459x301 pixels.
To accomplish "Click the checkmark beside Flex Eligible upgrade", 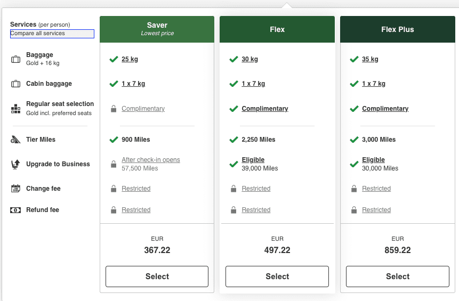I will tap(233, 165).
